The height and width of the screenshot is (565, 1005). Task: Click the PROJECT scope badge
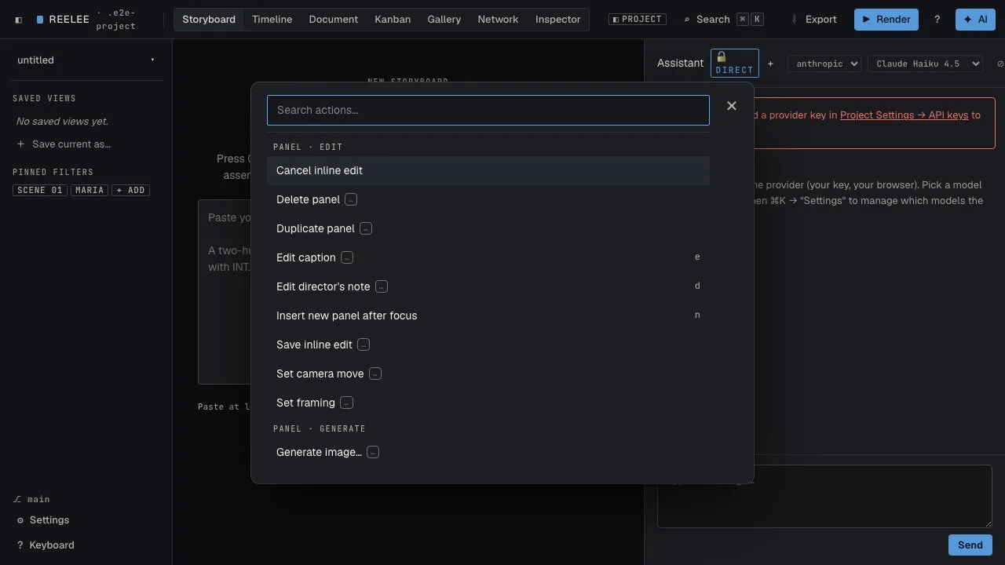[638, 20]
